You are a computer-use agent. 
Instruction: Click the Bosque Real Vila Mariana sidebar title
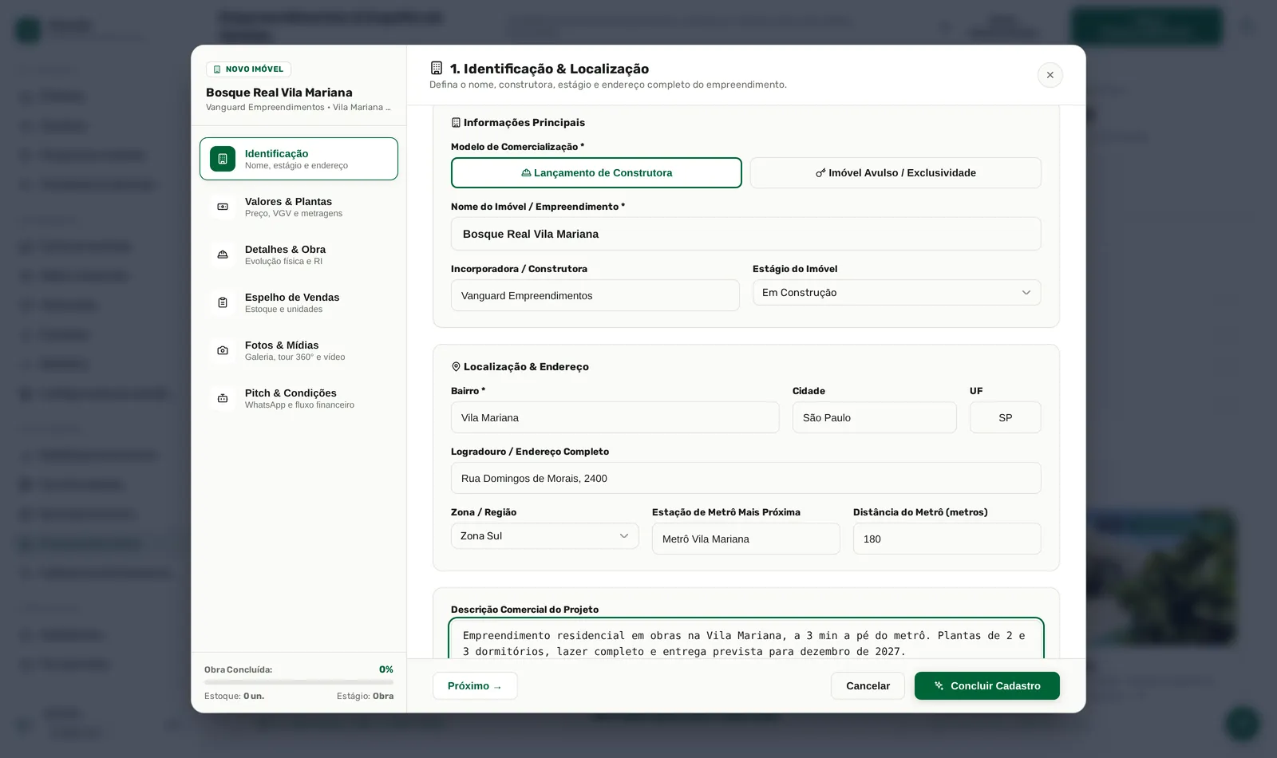[x=279, y=93]
